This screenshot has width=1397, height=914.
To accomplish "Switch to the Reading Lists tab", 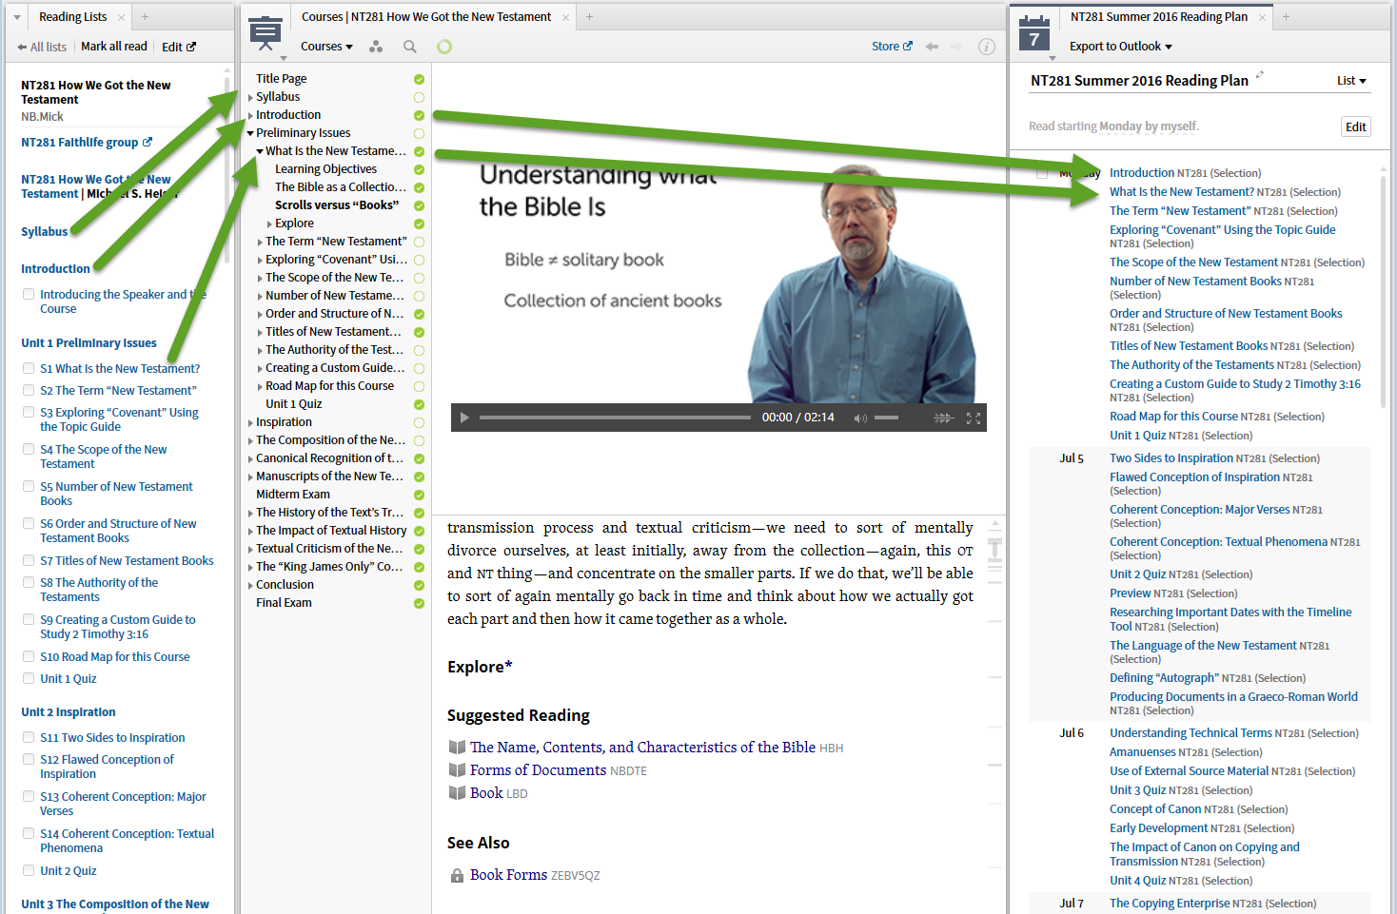I will click(73, 17).
